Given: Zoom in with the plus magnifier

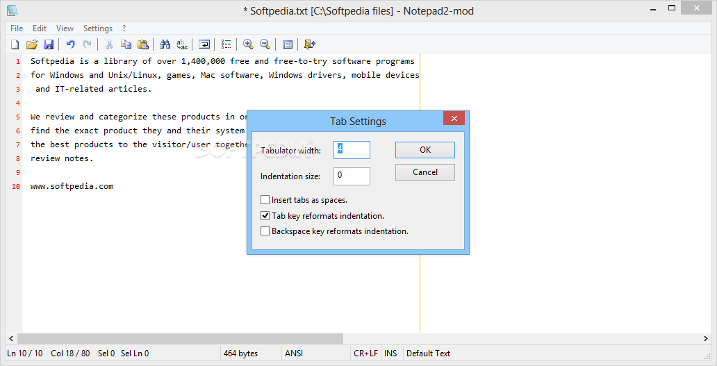Looking at the screenshot, I should pyautogui.click(x=248, y=44).
